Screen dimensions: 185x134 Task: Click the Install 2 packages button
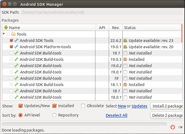(167, 106)
